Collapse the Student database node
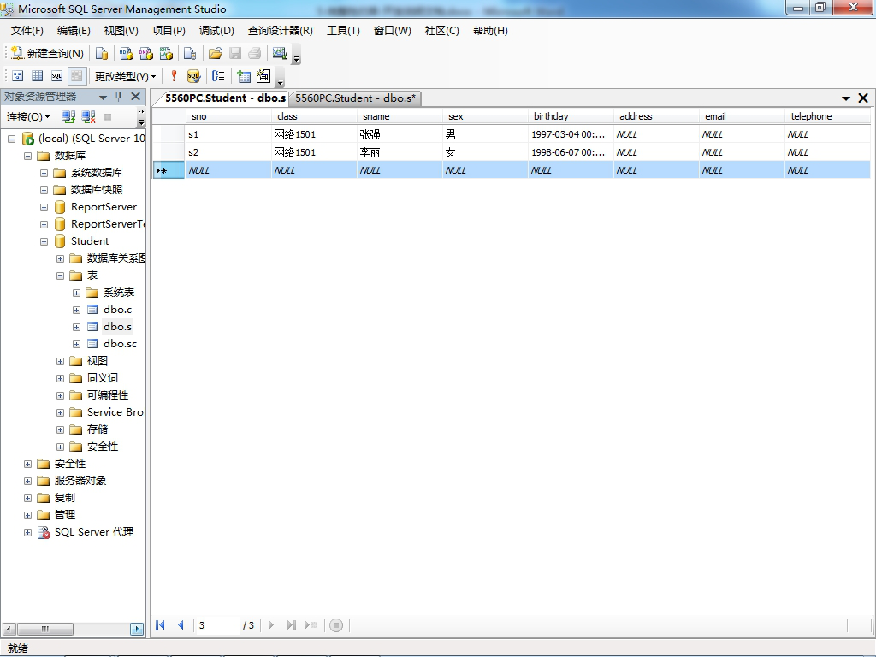 click(x=44, y=241)
